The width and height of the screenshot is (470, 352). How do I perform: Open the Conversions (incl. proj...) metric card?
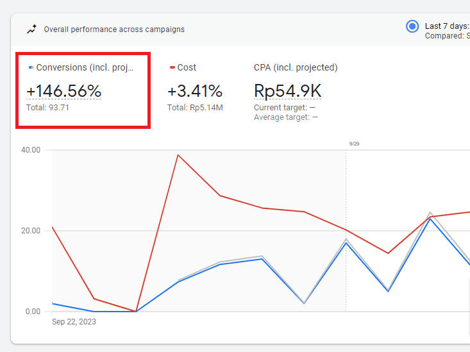pos(84,90)
